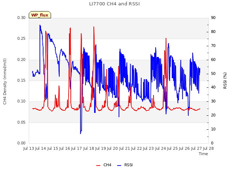
Task: Click the 20 right axis value
Action: (x=213, y=115)
